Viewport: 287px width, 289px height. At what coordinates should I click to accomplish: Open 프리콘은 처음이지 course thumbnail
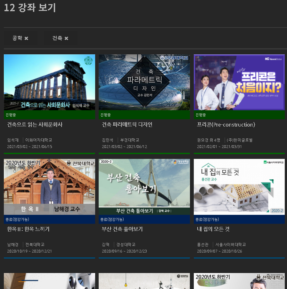[x=239, y=82]
